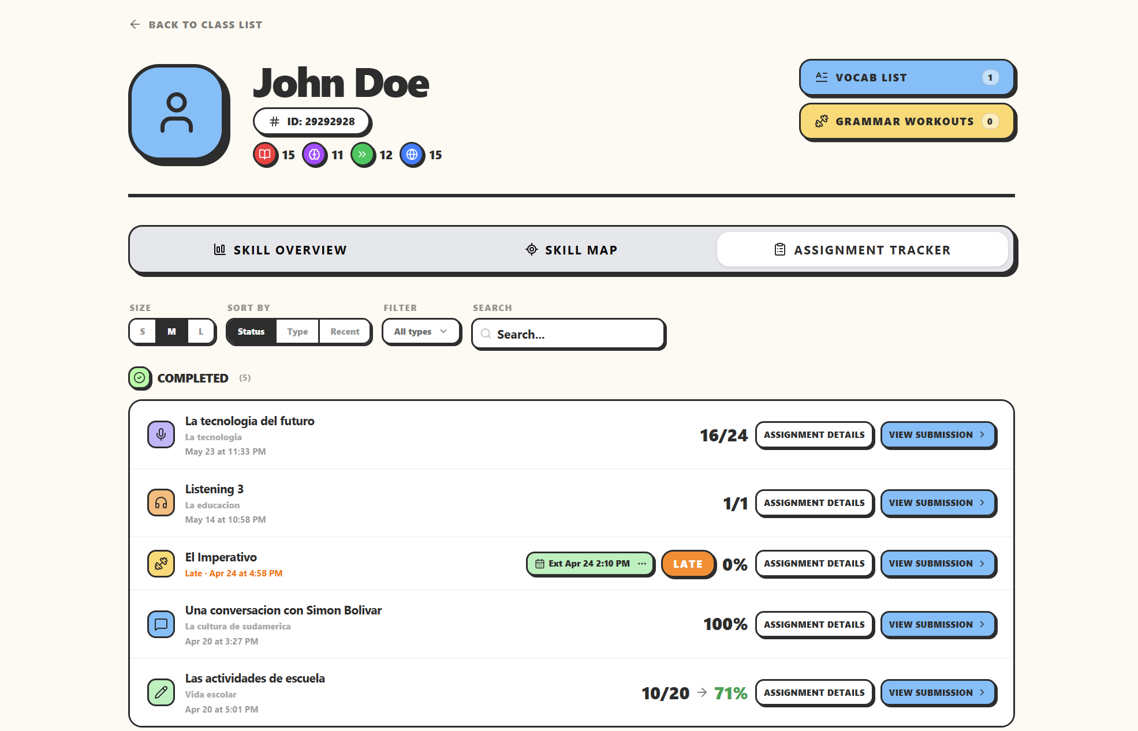Switch to the Assignment Tracker tab
This screenshot has height=731, width=1138.
(x=862, y=250)
